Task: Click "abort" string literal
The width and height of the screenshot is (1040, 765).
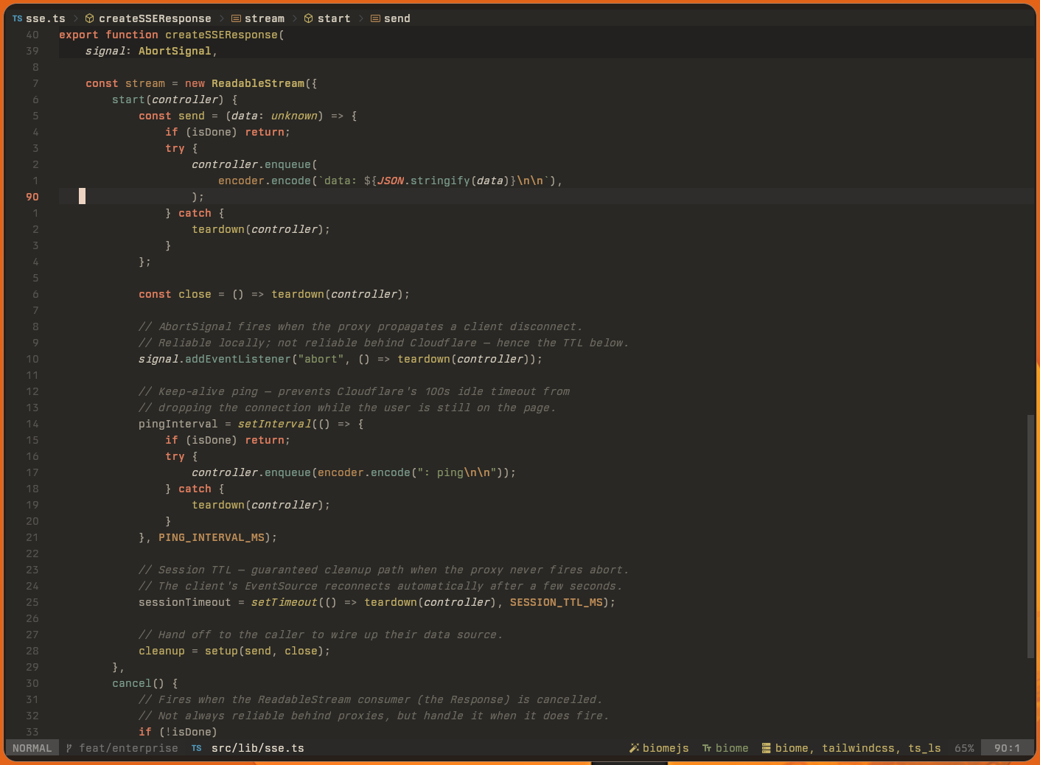Action: click(x=321, y=359)
